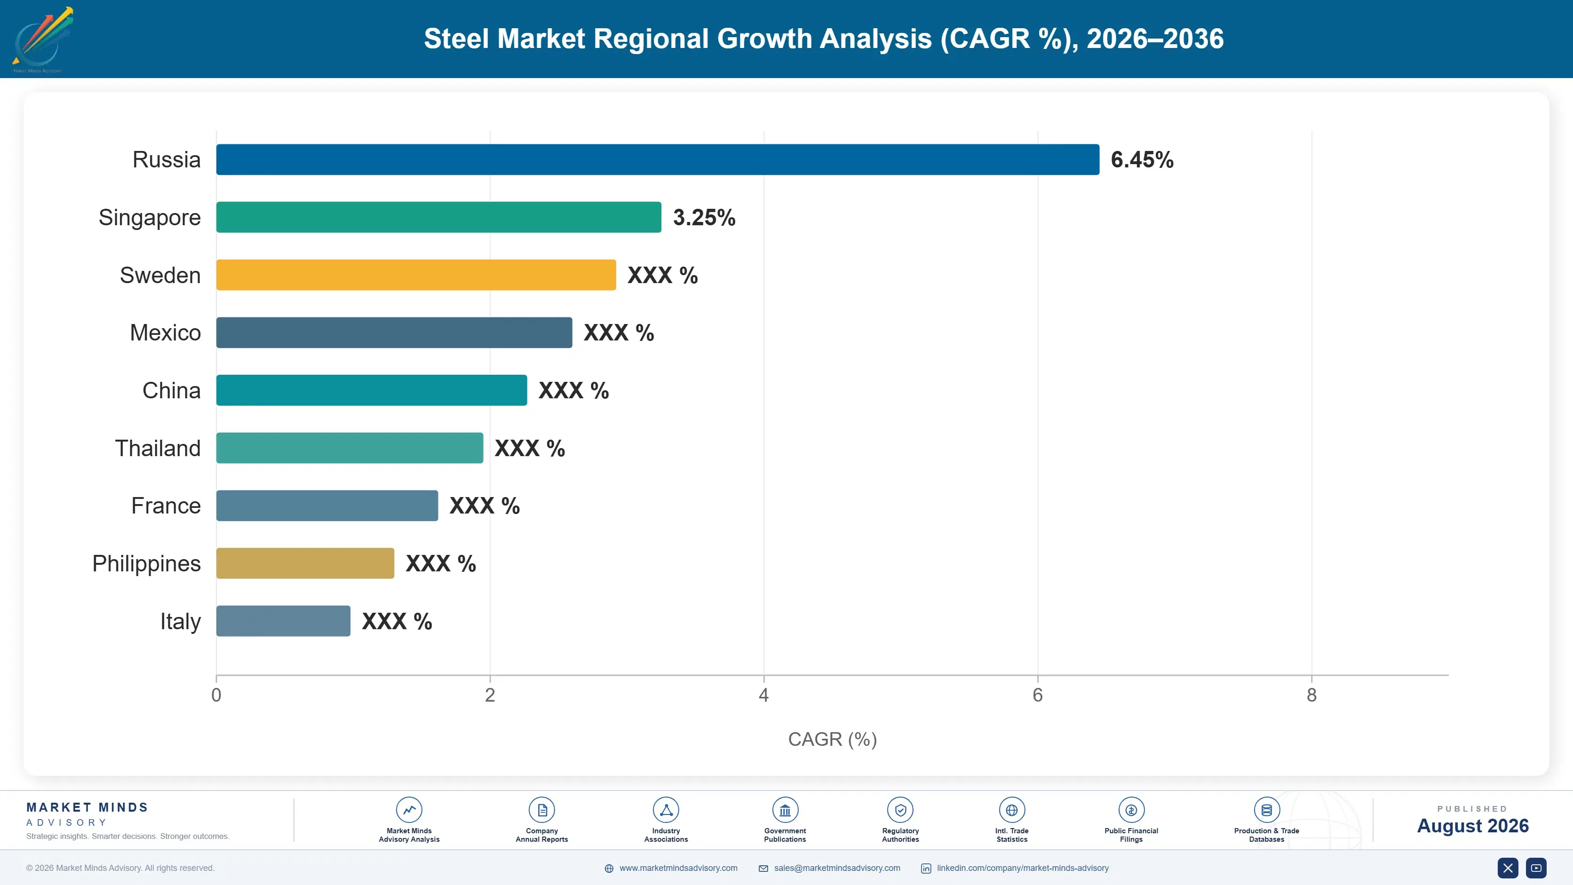Click the Italy bar

pyautogui.click(x=283, y=621)
